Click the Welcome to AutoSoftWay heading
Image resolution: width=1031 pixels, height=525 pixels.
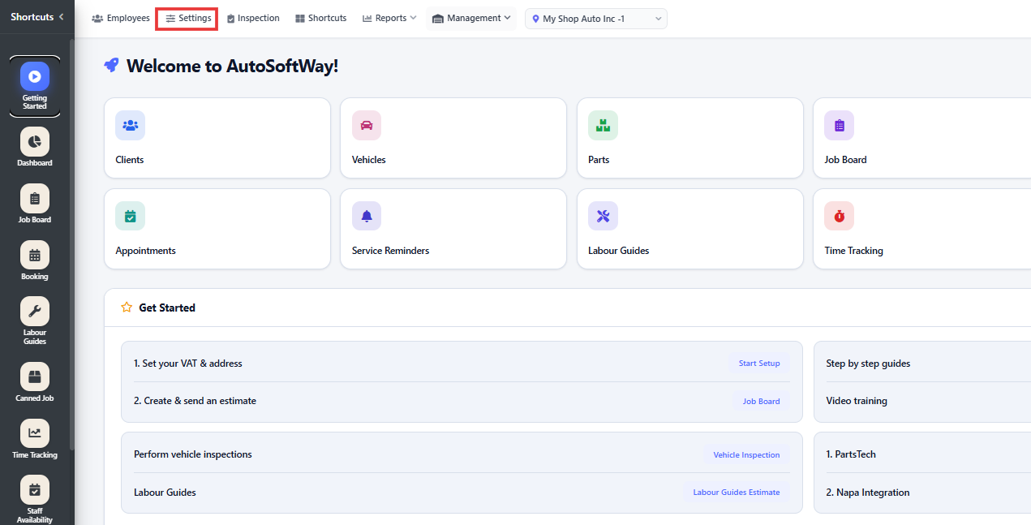click(232, 66)
